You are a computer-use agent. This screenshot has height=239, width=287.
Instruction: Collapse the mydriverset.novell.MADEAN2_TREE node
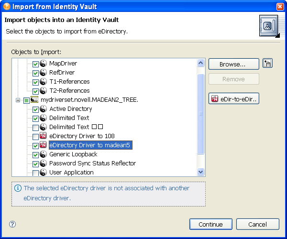18,100
